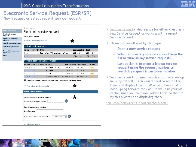The width and height of the screenshot is (196, 147).
Task: Open the Draft link in the first draft row
Action: 26,53
